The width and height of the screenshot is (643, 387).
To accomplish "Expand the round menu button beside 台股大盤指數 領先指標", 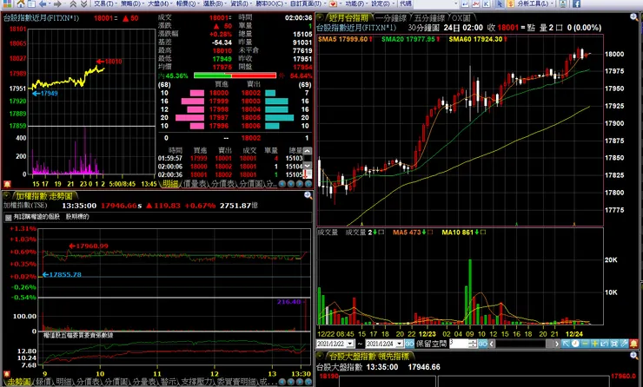I will click(x=321, y=357).
